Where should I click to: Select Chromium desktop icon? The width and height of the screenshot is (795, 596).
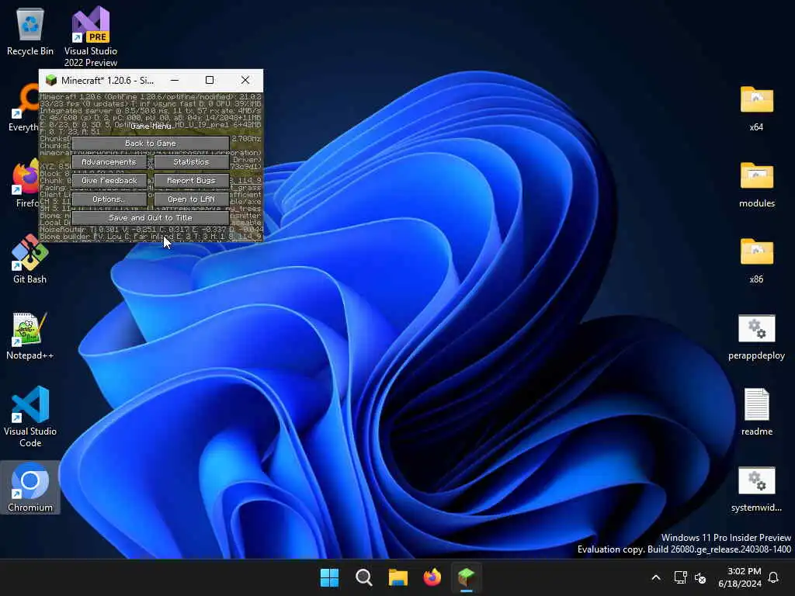tap(30, 487)
